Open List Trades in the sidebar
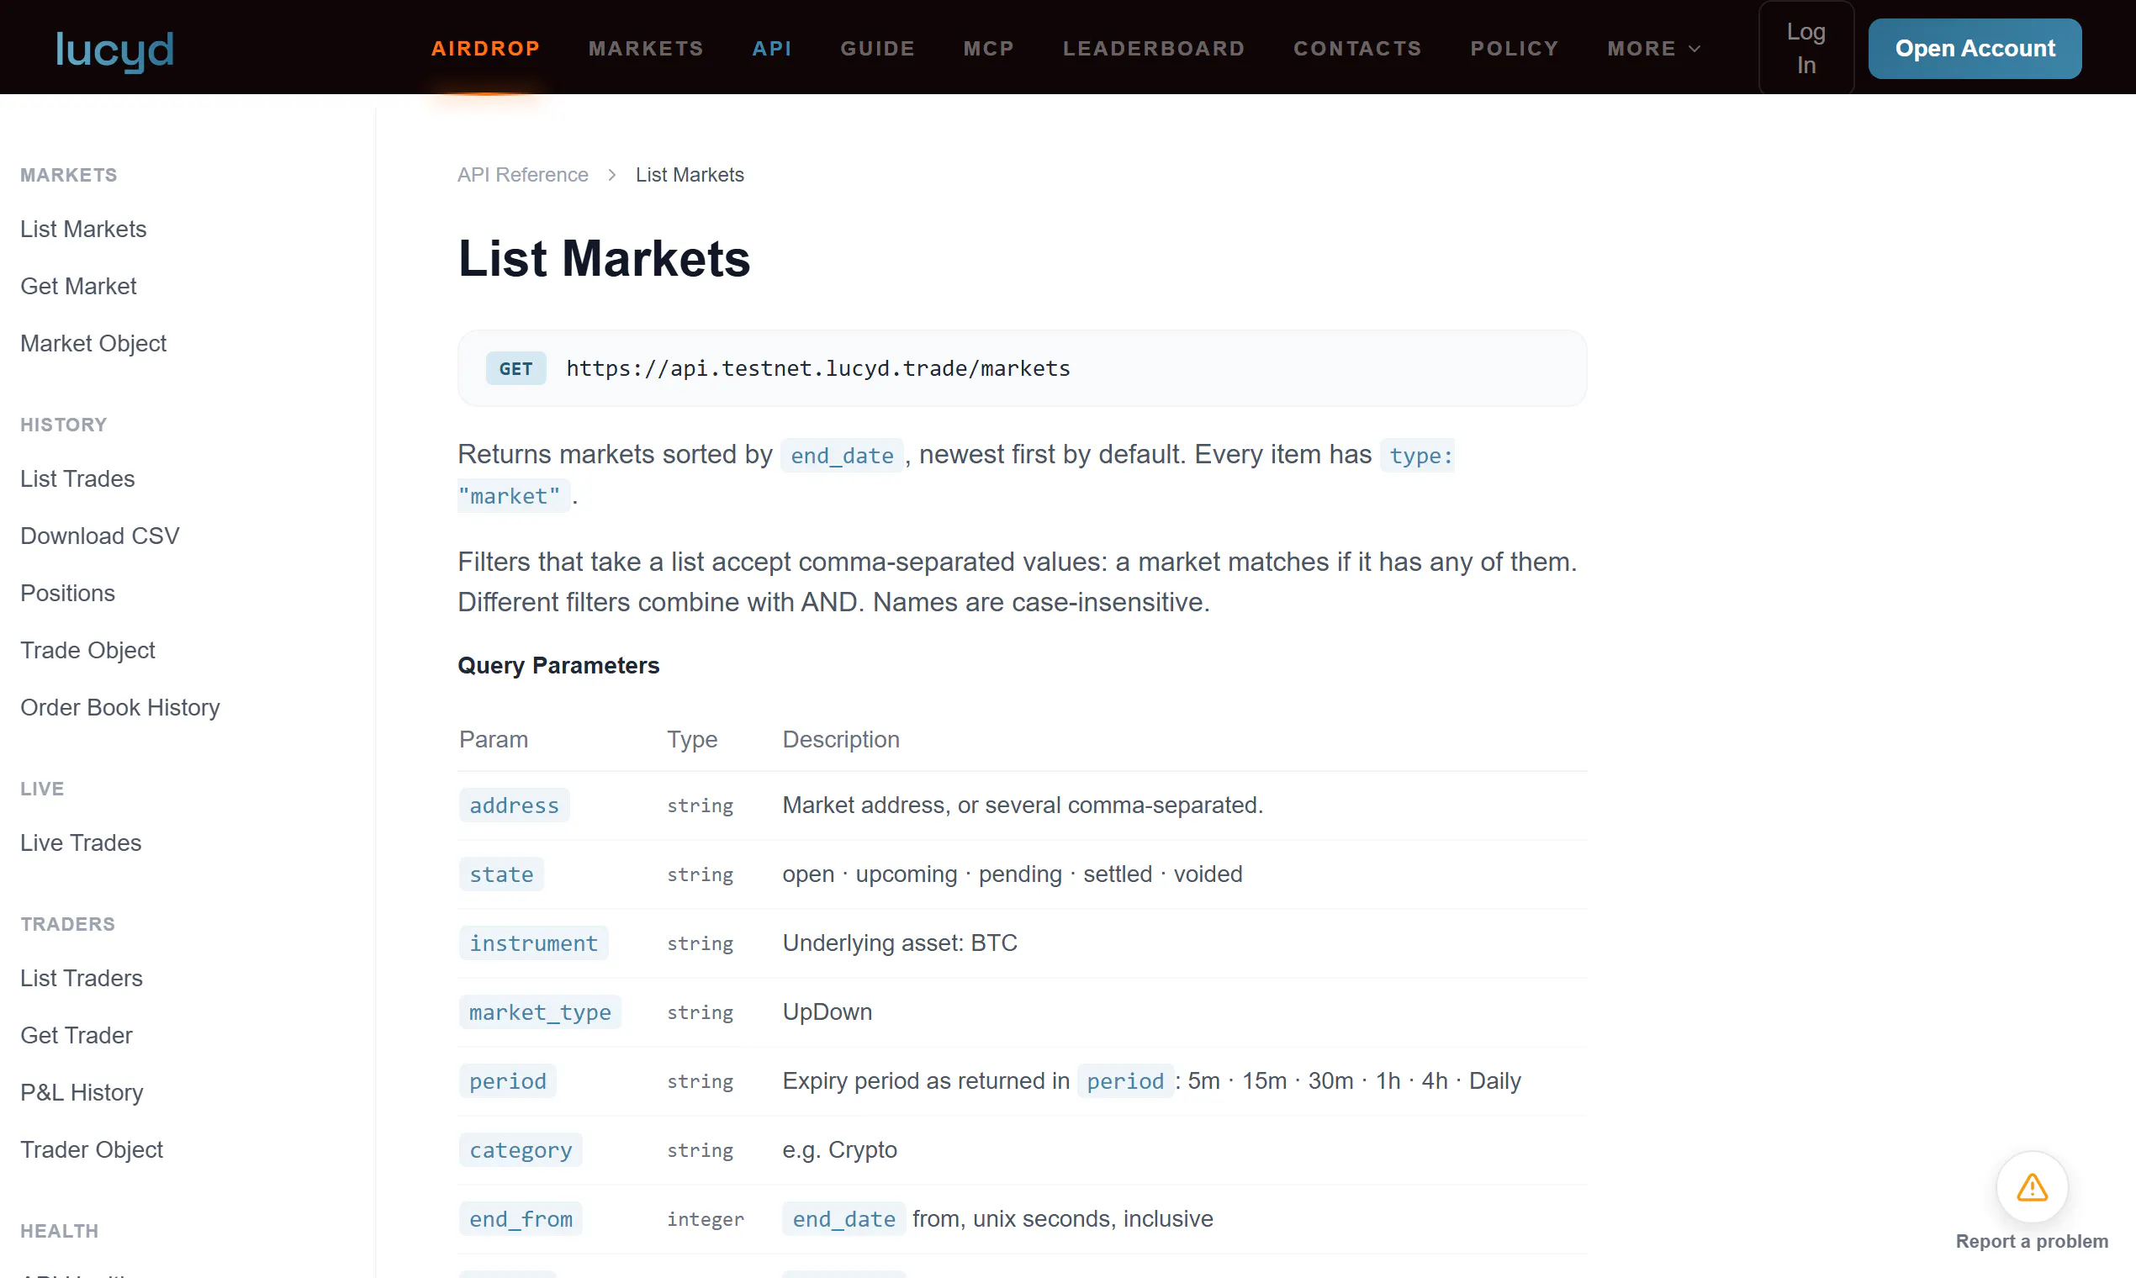Image resolution: width=2136 pixels, height=1278 pixels. 77,478
